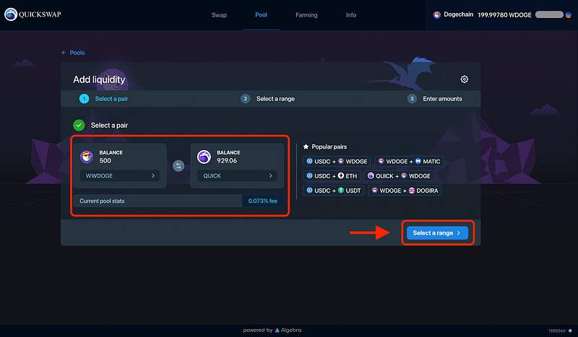Select the WDOGE + DOGIRA pair
Image resolution: width=578 pixels, height=337 pixels.
tap(405, 191)
